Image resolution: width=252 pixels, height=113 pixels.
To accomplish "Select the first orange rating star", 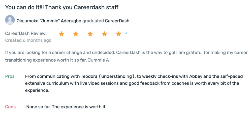I will click(61, 34).
